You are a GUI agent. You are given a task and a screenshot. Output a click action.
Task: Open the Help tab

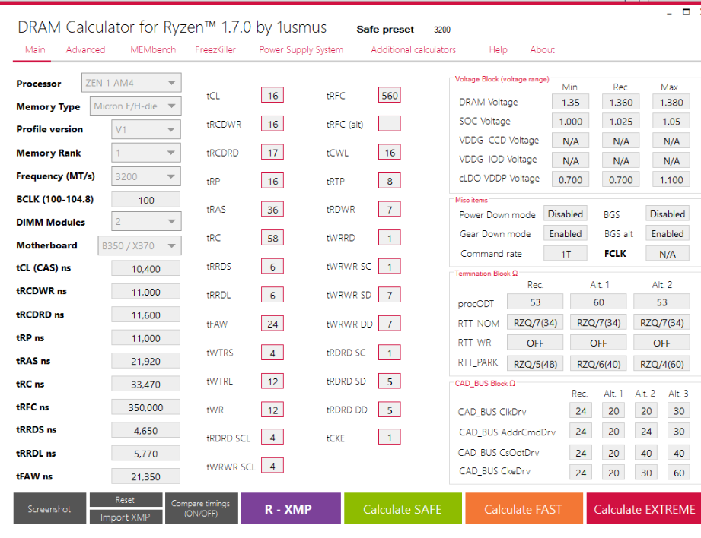(x=498, y=49)
